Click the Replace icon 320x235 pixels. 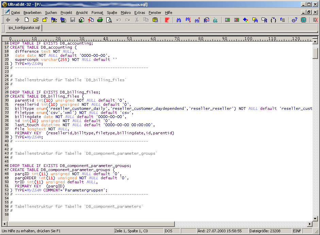click(206, 20)
